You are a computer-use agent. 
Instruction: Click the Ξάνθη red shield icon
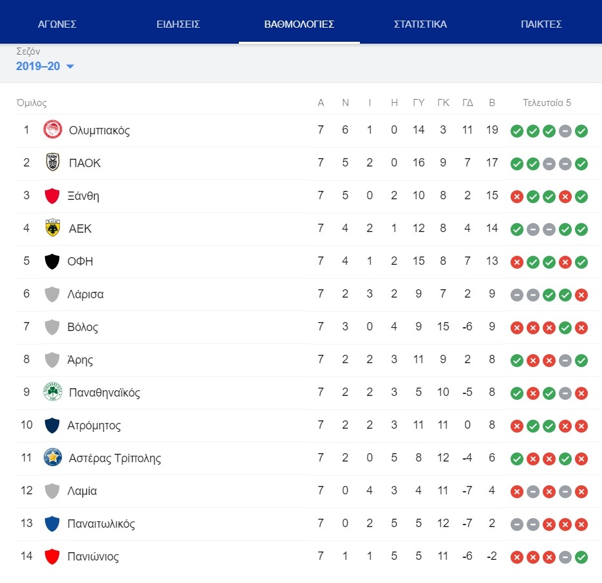[x=52, y=195]
